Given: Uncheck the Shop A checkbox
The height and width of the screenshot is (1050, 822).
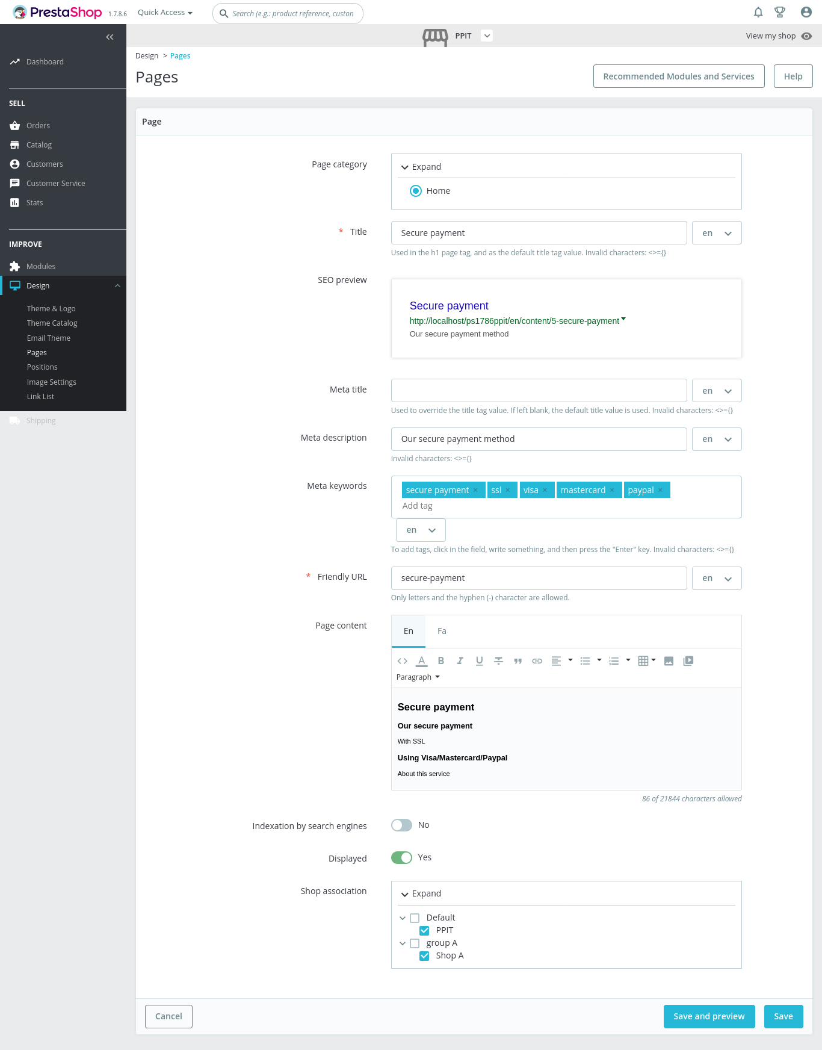Looking at the screenshot, I should click(424, 956).
